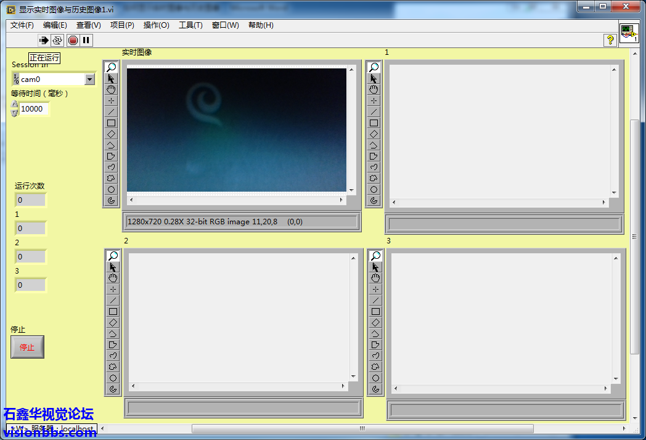Click the window's bottom horizontal scrollbar
The image size is (646, 440).
point(362,429)
